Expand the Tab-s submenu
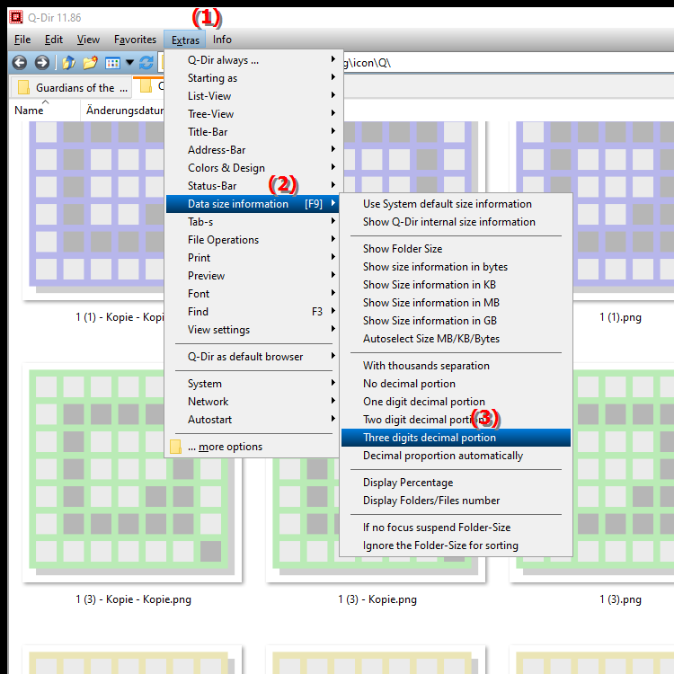Screen dimensions: 674x674 253,222
